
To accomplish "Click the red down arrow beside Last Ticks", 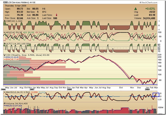I will point(56,15).
